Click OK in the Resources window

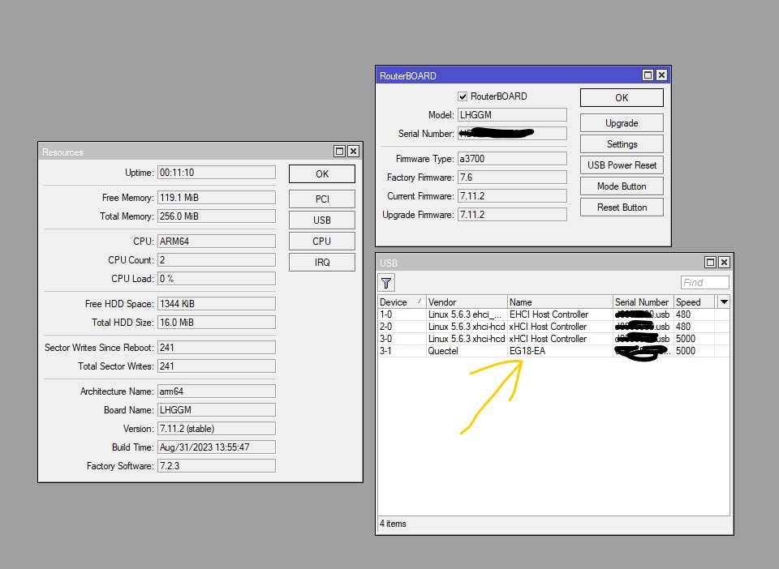click(x=321, y=173)
